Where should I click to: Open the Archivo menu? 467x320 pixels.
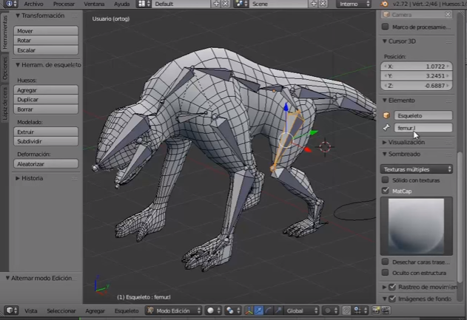33,4
